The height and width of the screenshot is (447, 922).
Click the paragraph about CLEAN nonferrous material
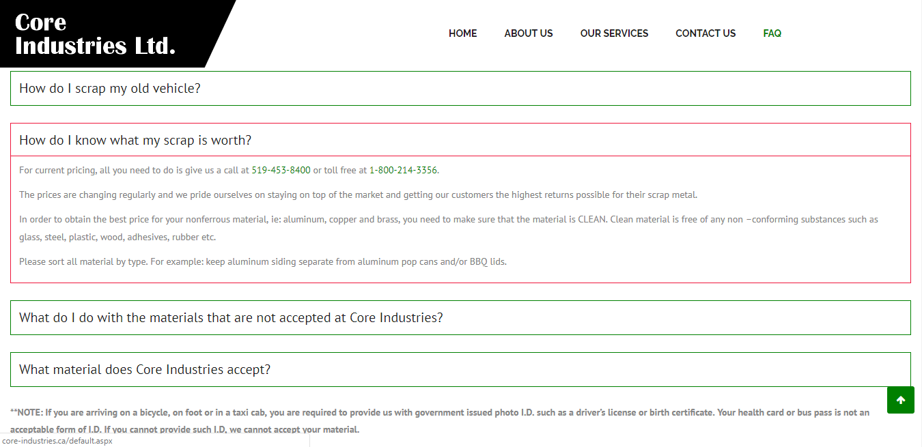point(449,229)
